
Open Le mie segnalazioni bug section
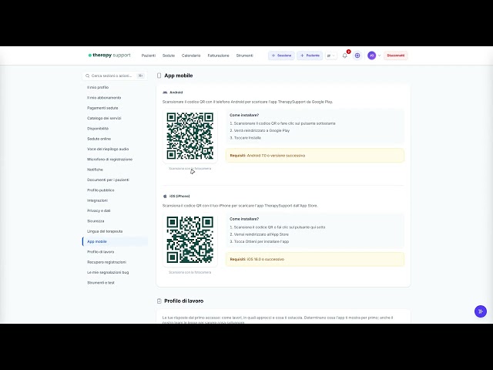point(108,272)
